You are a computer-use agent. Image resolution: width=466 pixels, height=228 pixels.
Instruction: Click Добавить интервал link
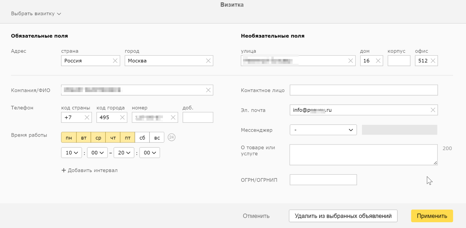tap(90, 171)
